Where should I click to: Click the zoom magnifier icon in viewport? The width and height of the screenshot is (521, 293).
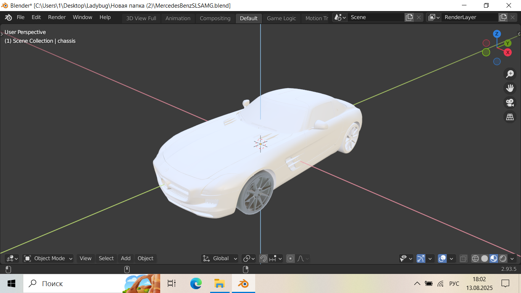point(510,74)
